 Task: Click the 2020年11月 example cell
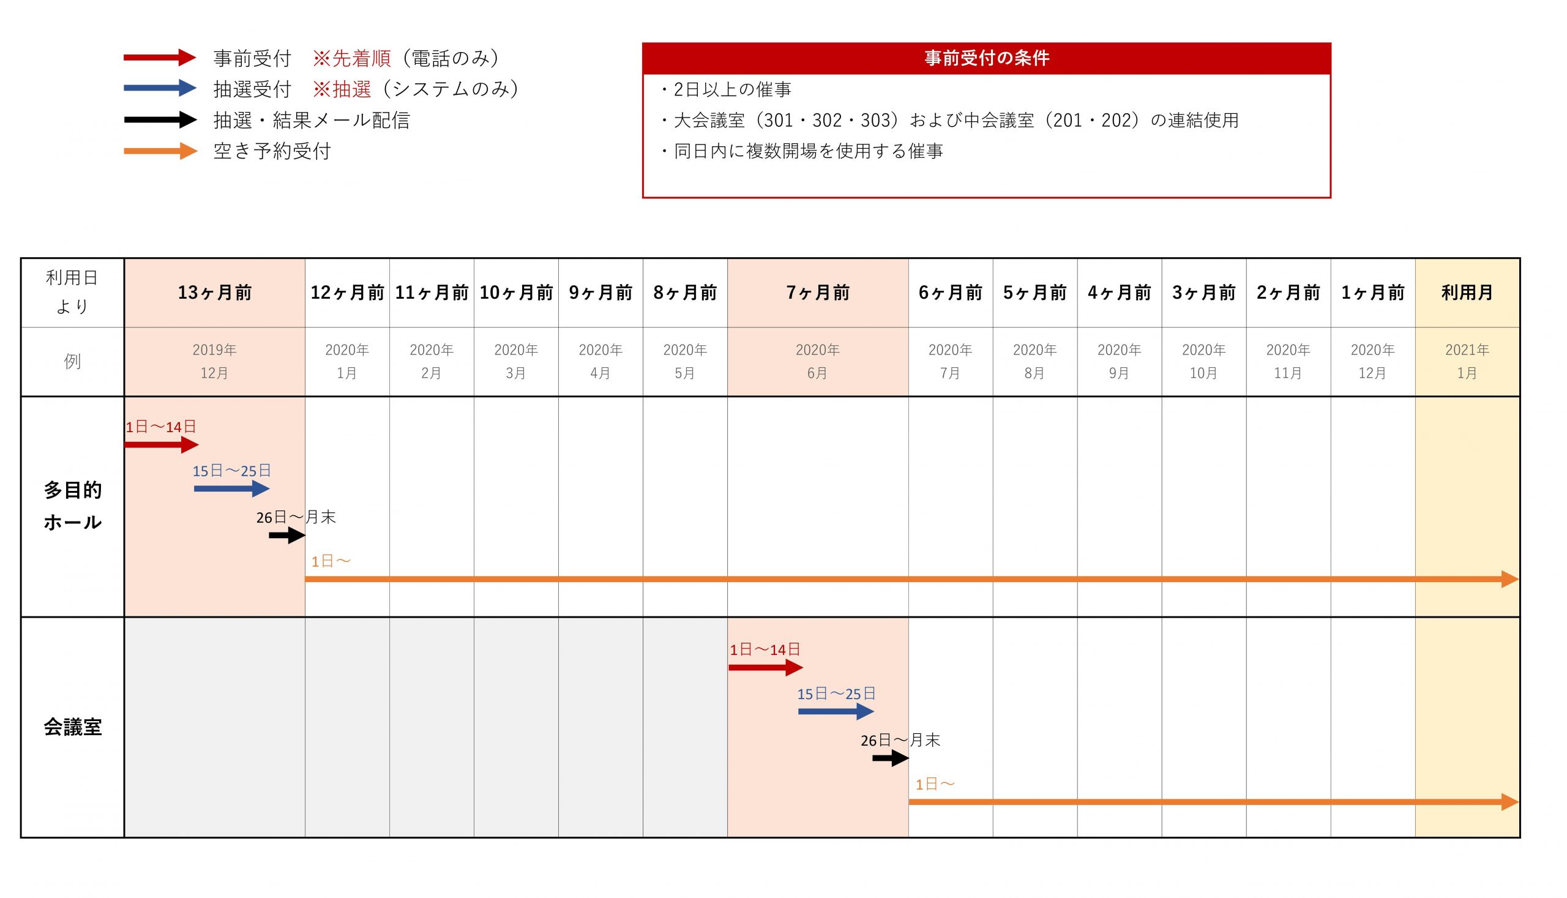1288,361
